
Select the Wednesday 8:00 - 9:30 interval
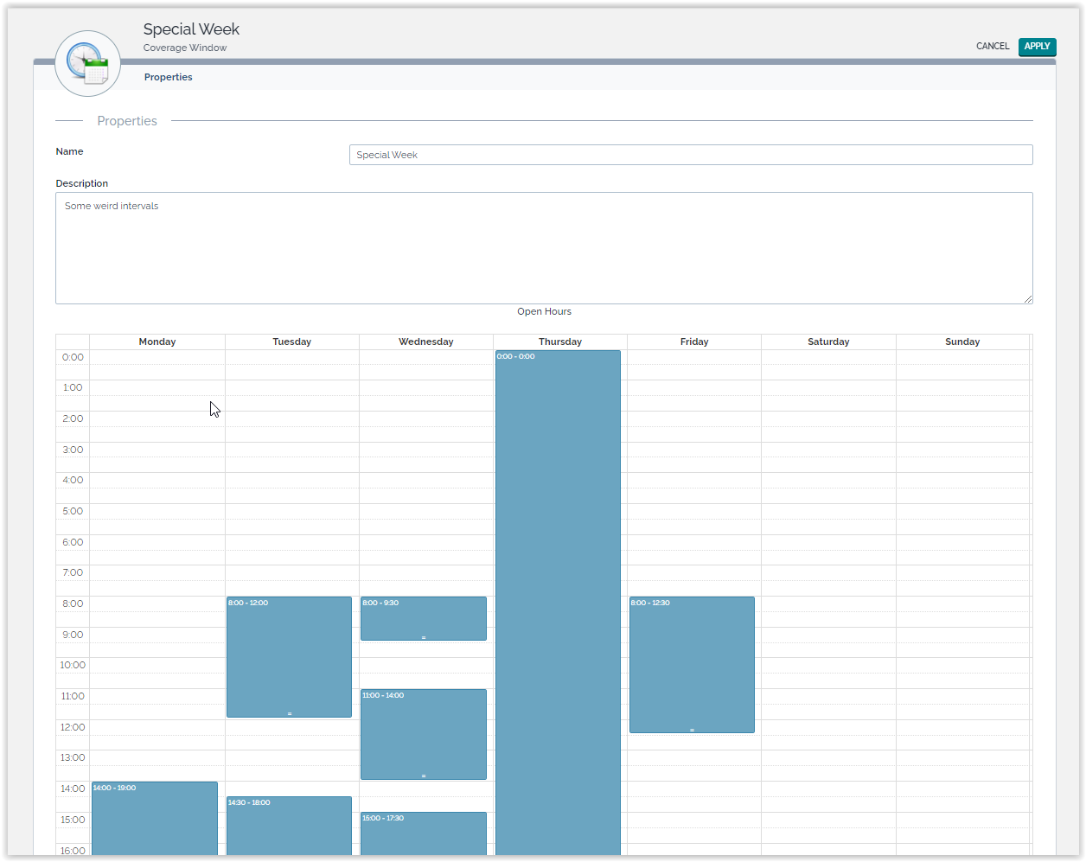pos(423,619)
